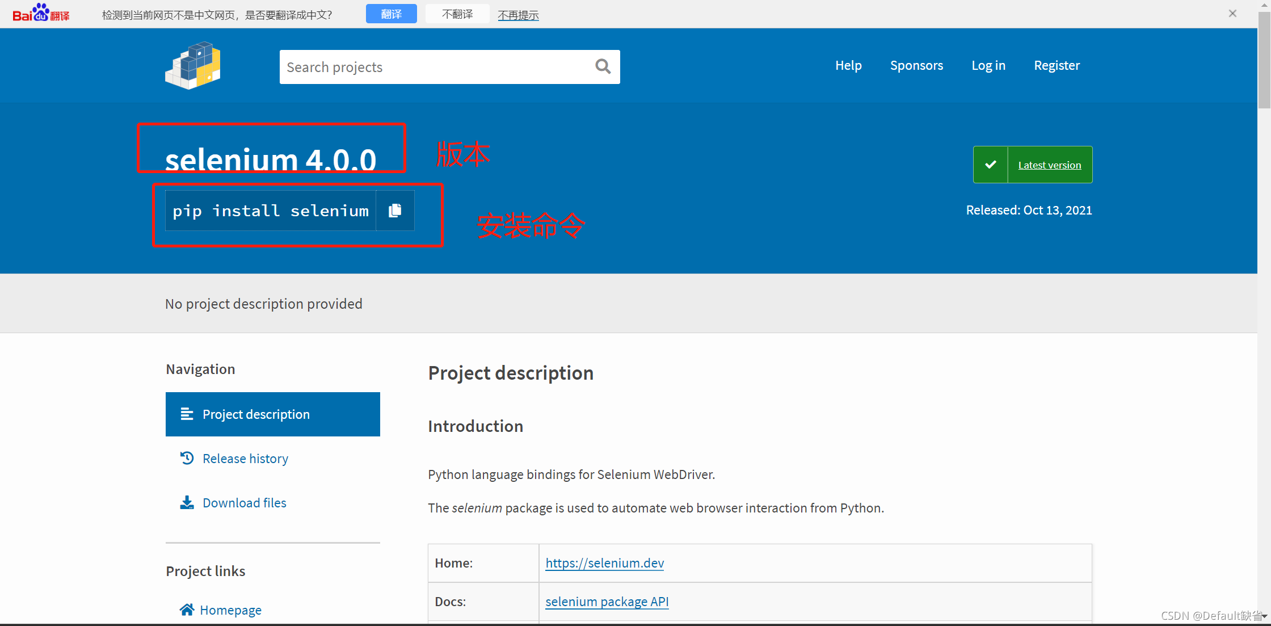This screenshot has width=1271, height=626.
Task: Go to Log in
Action: coord(988,65)
